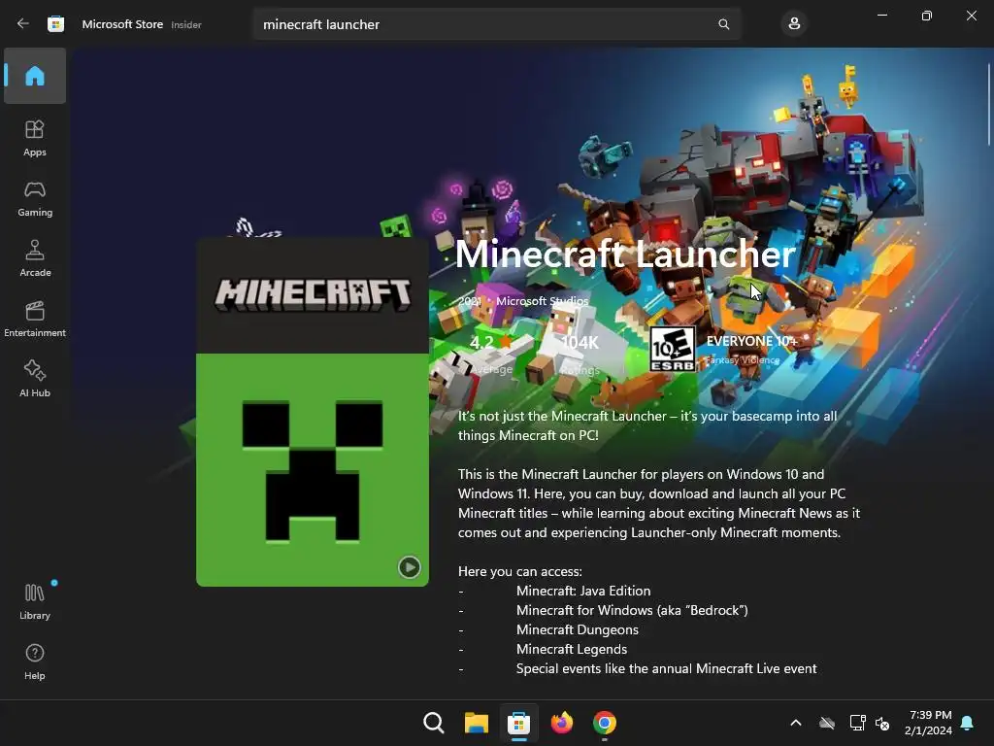This screenshot has width=994, height=746.
Task: Restore down the Microsoft Store window
Action: coord(927,16)
